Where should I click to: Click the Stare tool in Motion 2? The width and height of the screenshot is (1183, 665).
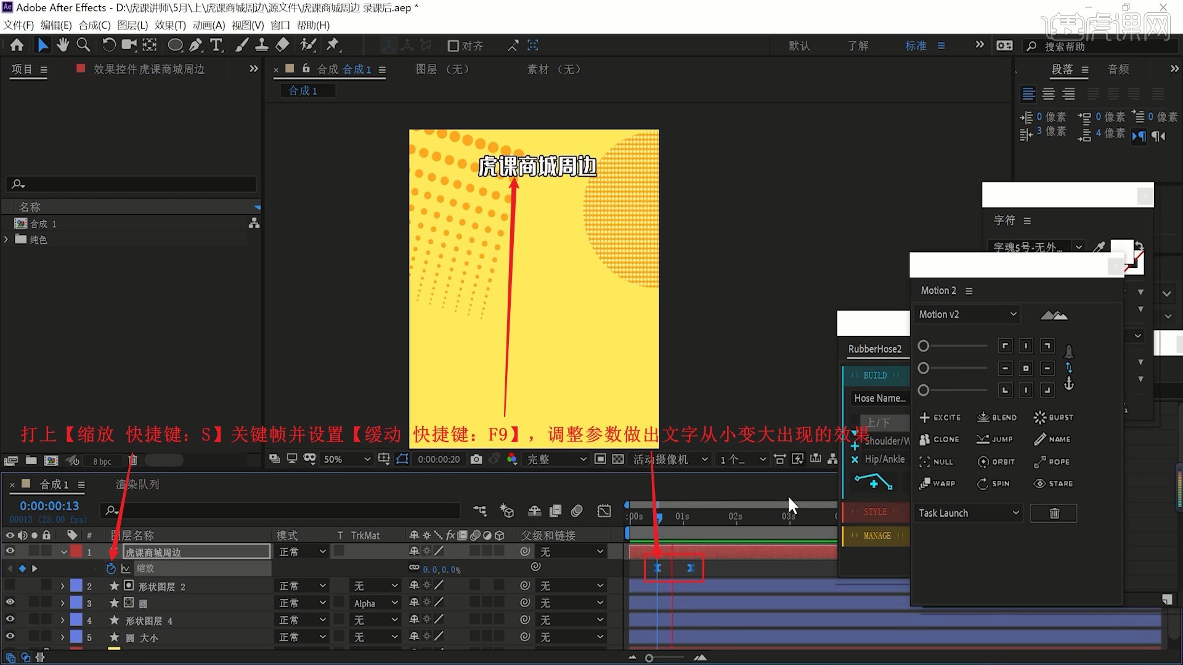point(1054,484)
